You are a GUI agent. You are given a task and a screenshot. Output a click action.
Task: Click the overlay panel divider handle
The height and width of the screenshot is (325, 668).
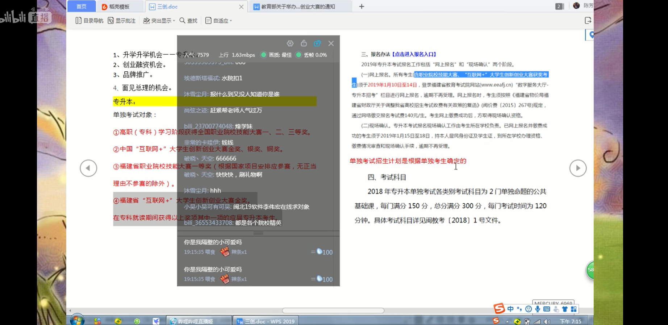258,233
